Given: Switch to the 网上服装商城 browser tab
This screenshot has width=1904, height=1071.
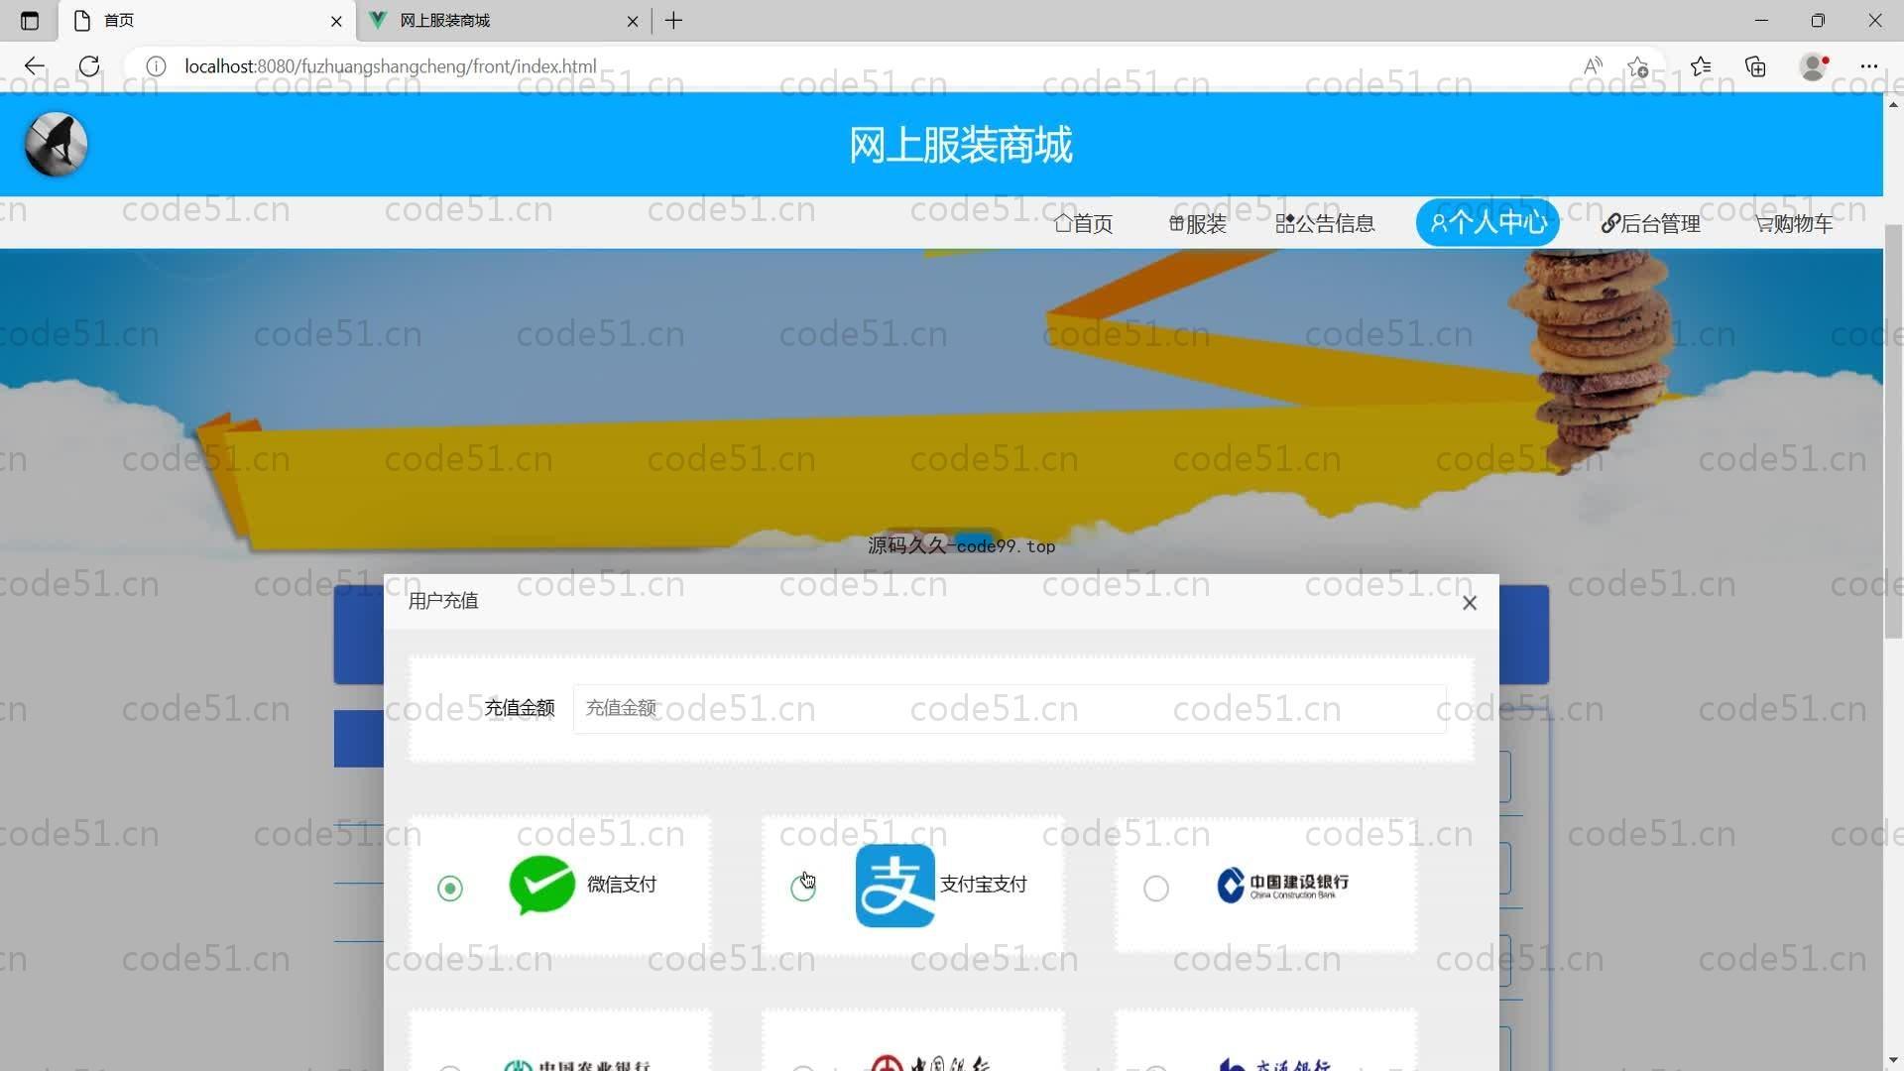Looking at the screenshot, I should click(x=504, y=21).
